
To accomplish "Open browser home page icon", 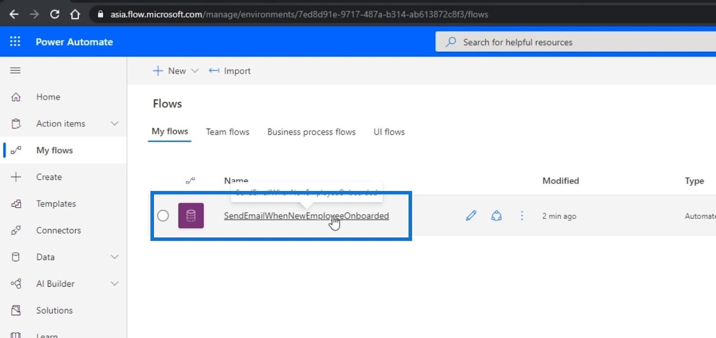I will tap(75, 14).
